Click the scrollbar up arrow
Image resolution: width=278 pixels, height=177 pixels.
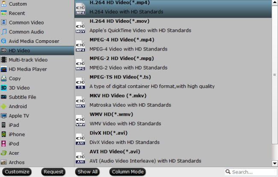point(275,3)
